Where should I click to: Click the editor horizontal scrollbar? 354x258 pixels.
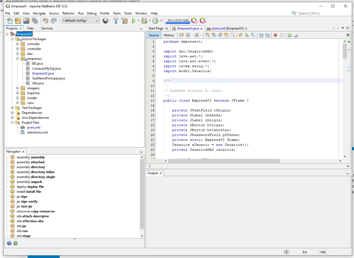(x=224, y=161)
